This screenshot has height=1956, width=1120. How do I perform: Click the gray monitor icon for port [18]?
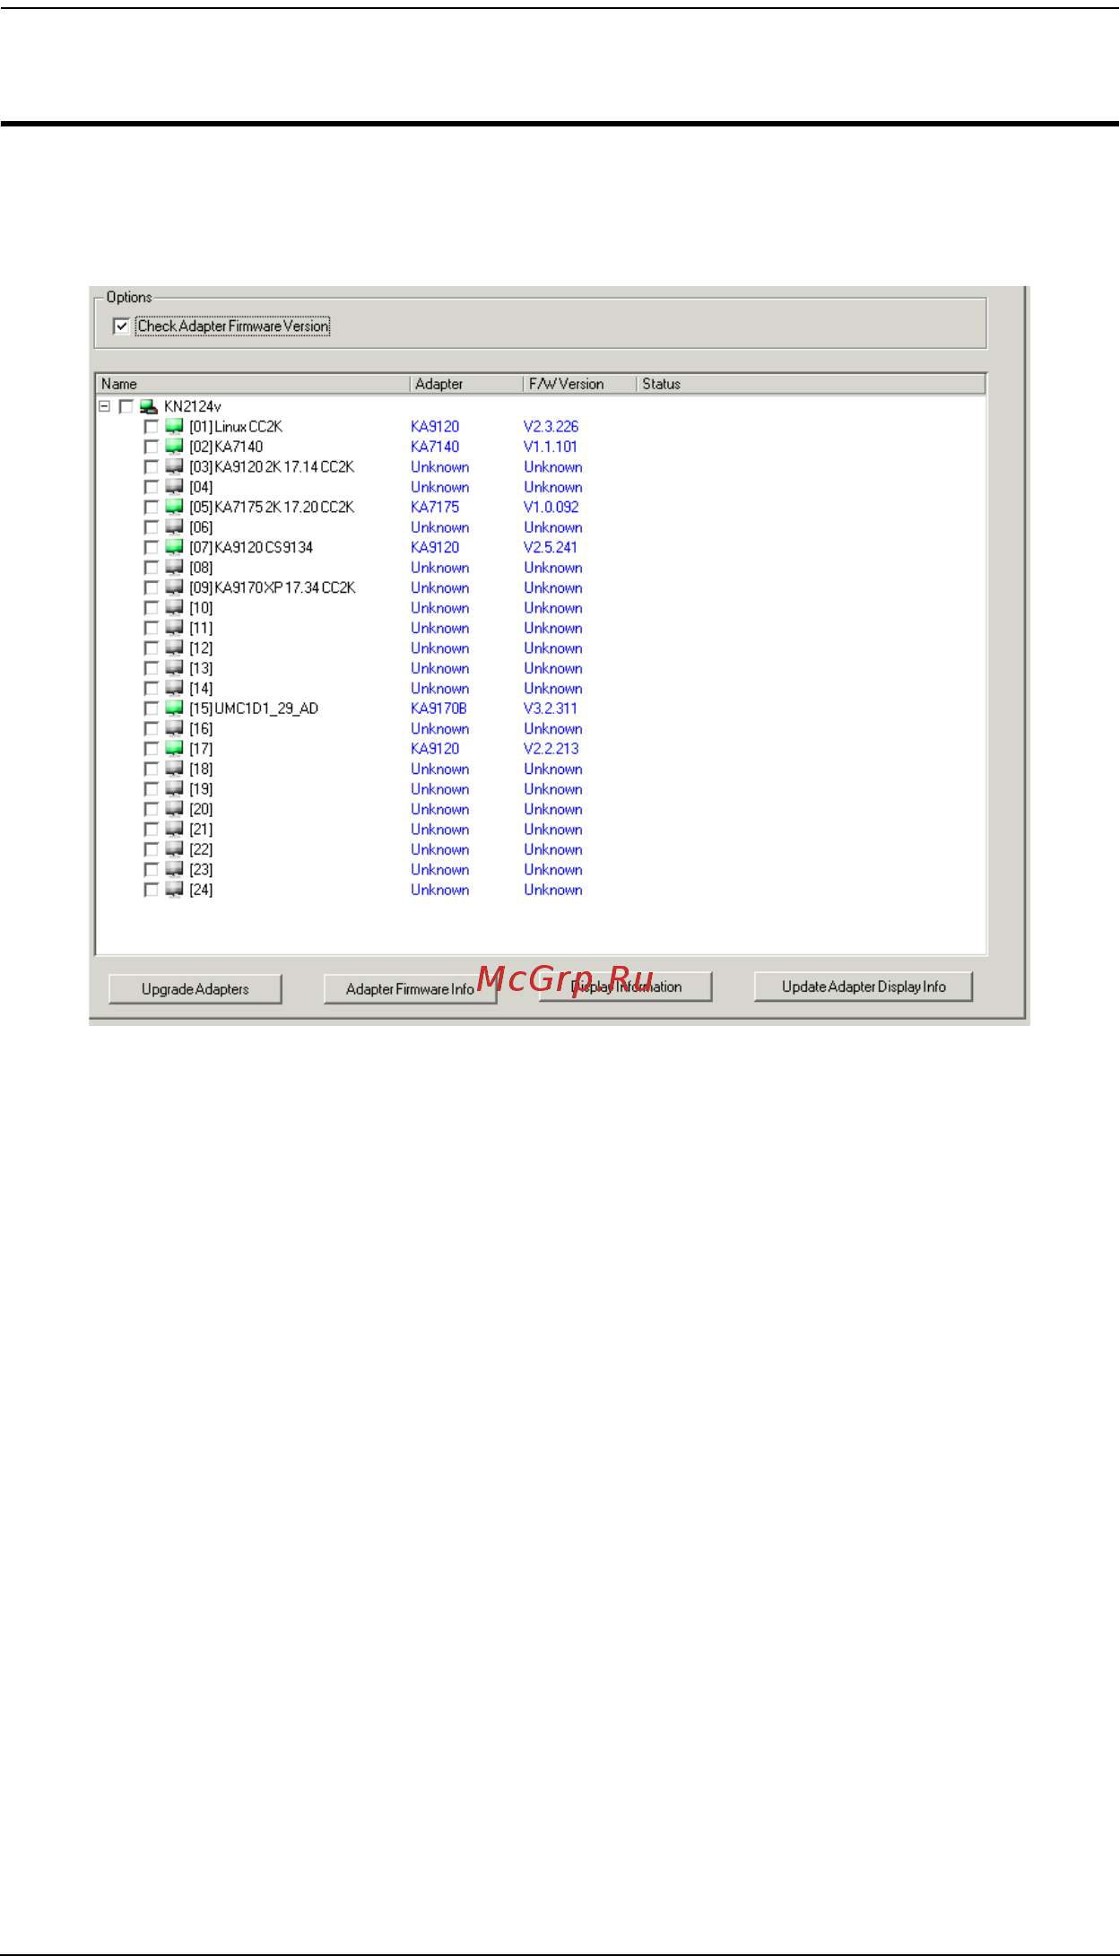tap(174, 769)
